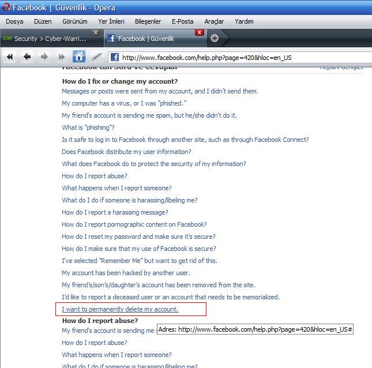
Task: Open 'Is it safe to log in' Facebook Connect link
Action: (185, 140)
